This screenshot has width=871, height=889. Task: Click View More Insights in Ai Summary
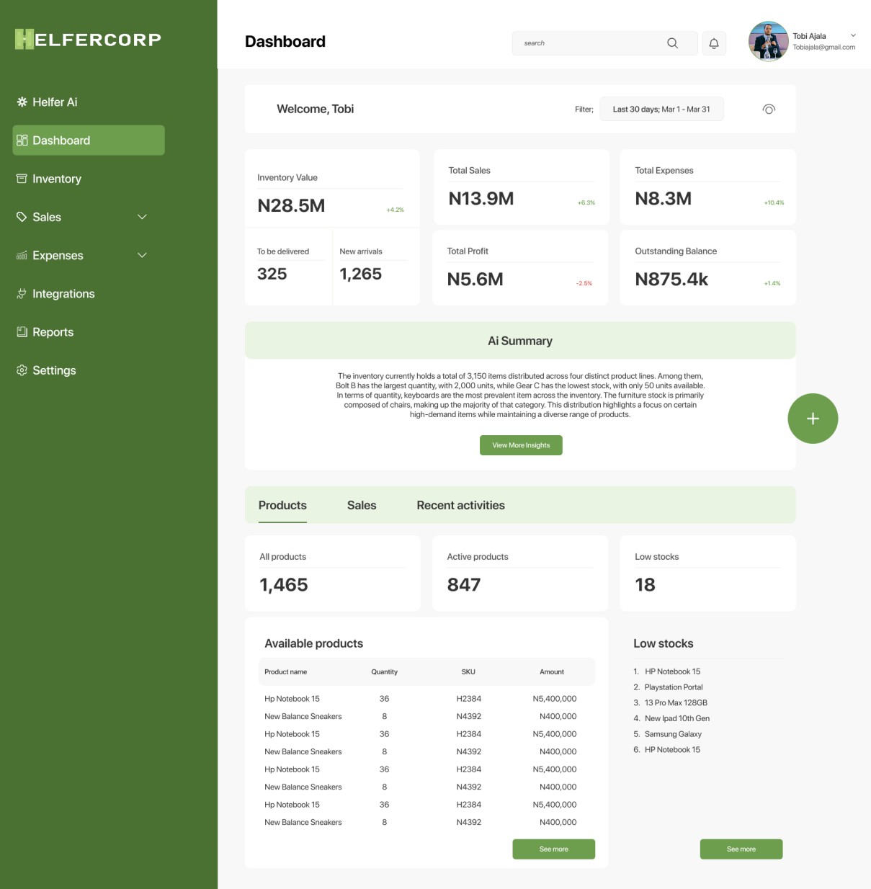point(521,445)
